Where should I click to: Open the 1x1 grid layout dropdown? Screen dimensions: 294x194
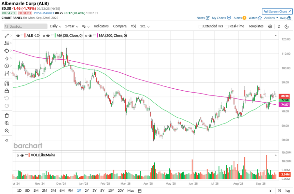(x=145, y=26)
